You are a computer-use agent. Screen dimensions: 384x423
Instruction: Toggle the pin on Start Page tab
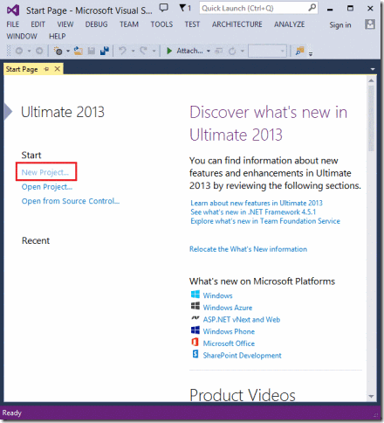(x=46, y=69)
